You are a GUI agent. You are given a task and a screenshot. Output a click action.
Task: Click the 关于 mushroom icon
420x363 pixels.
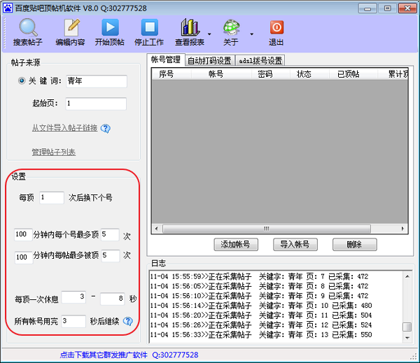click(231, 27)
